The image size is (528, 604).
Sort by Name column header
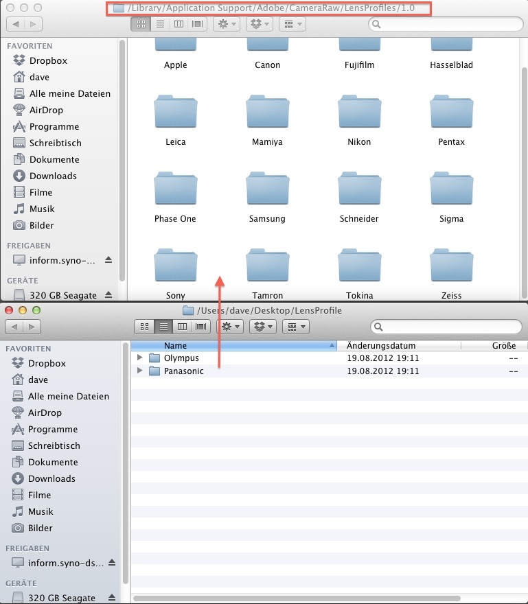click(x=234, y=345)
